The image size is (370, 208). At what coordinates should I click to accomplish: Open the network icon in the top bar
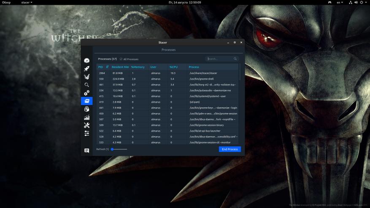tap(351, 3)
